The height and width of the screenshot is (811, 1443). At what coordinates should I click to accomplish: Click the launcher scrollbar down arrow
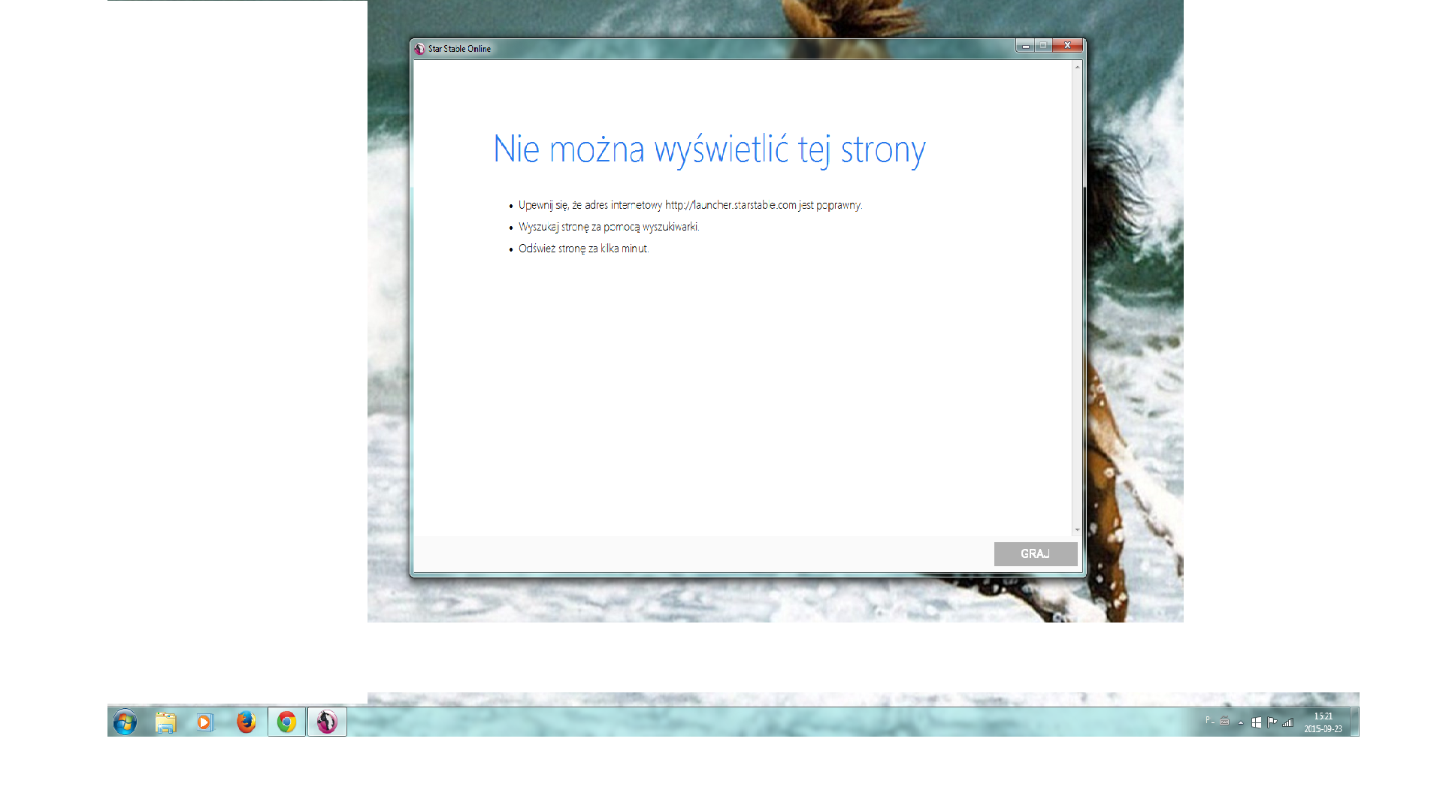(x=1077, y=529)
